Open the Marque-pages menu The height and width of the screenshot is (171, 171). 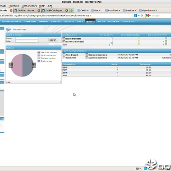[29, 6]
